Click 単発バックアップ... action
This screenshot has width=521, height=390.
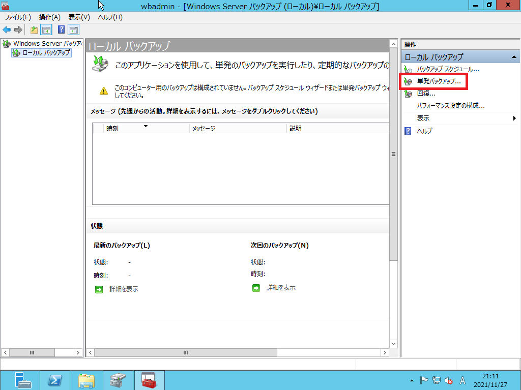click(439, 81)
